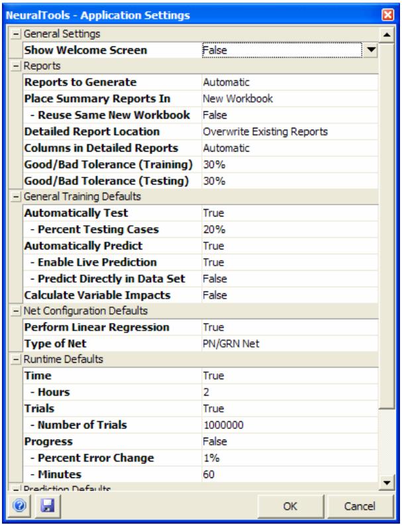Collapse the Reports section
The image size is (402, 525).
click(15, 66)
